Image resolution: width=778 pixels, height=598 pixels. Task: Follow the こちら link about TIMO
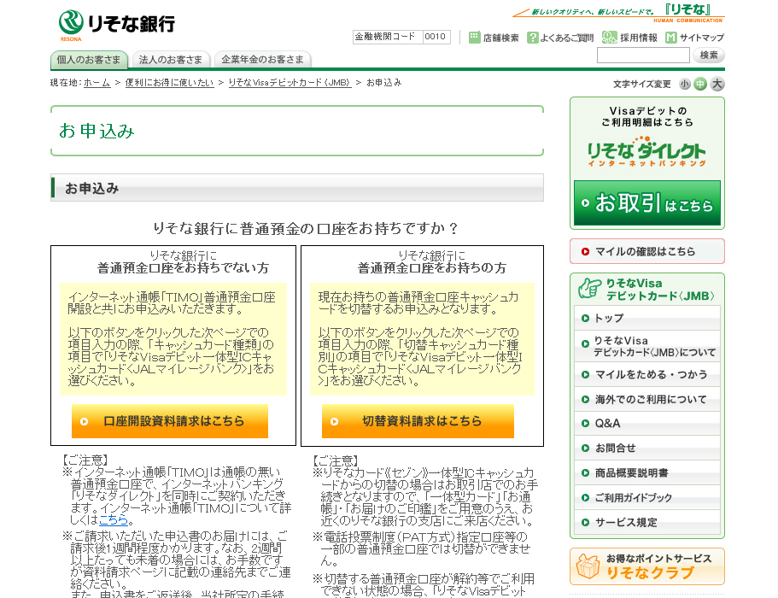[x=114, y=520]
